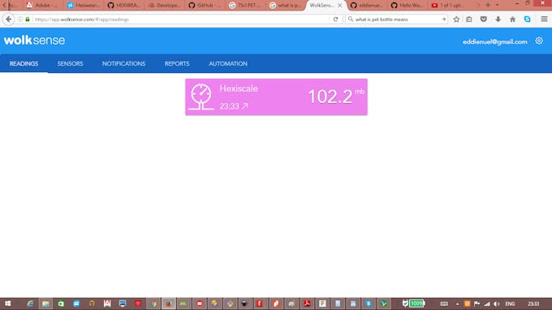Viewport: 552px width, 310px height.
Task: Click the ENG language indicator
Action: [510, 304]
